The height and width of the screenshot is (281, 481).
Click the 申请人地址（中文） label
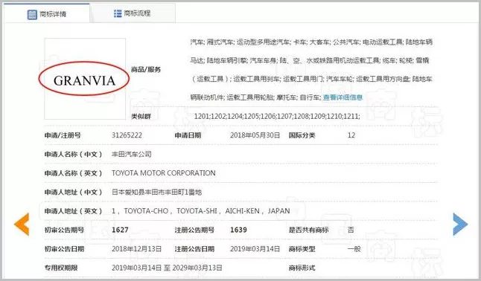[x=73, y=192]
